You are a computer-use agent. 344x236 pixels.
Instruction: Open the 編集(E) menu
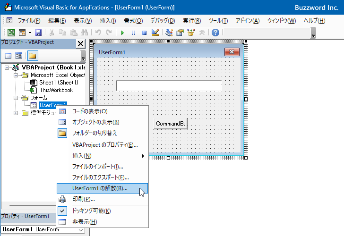[x=57, y=21]
